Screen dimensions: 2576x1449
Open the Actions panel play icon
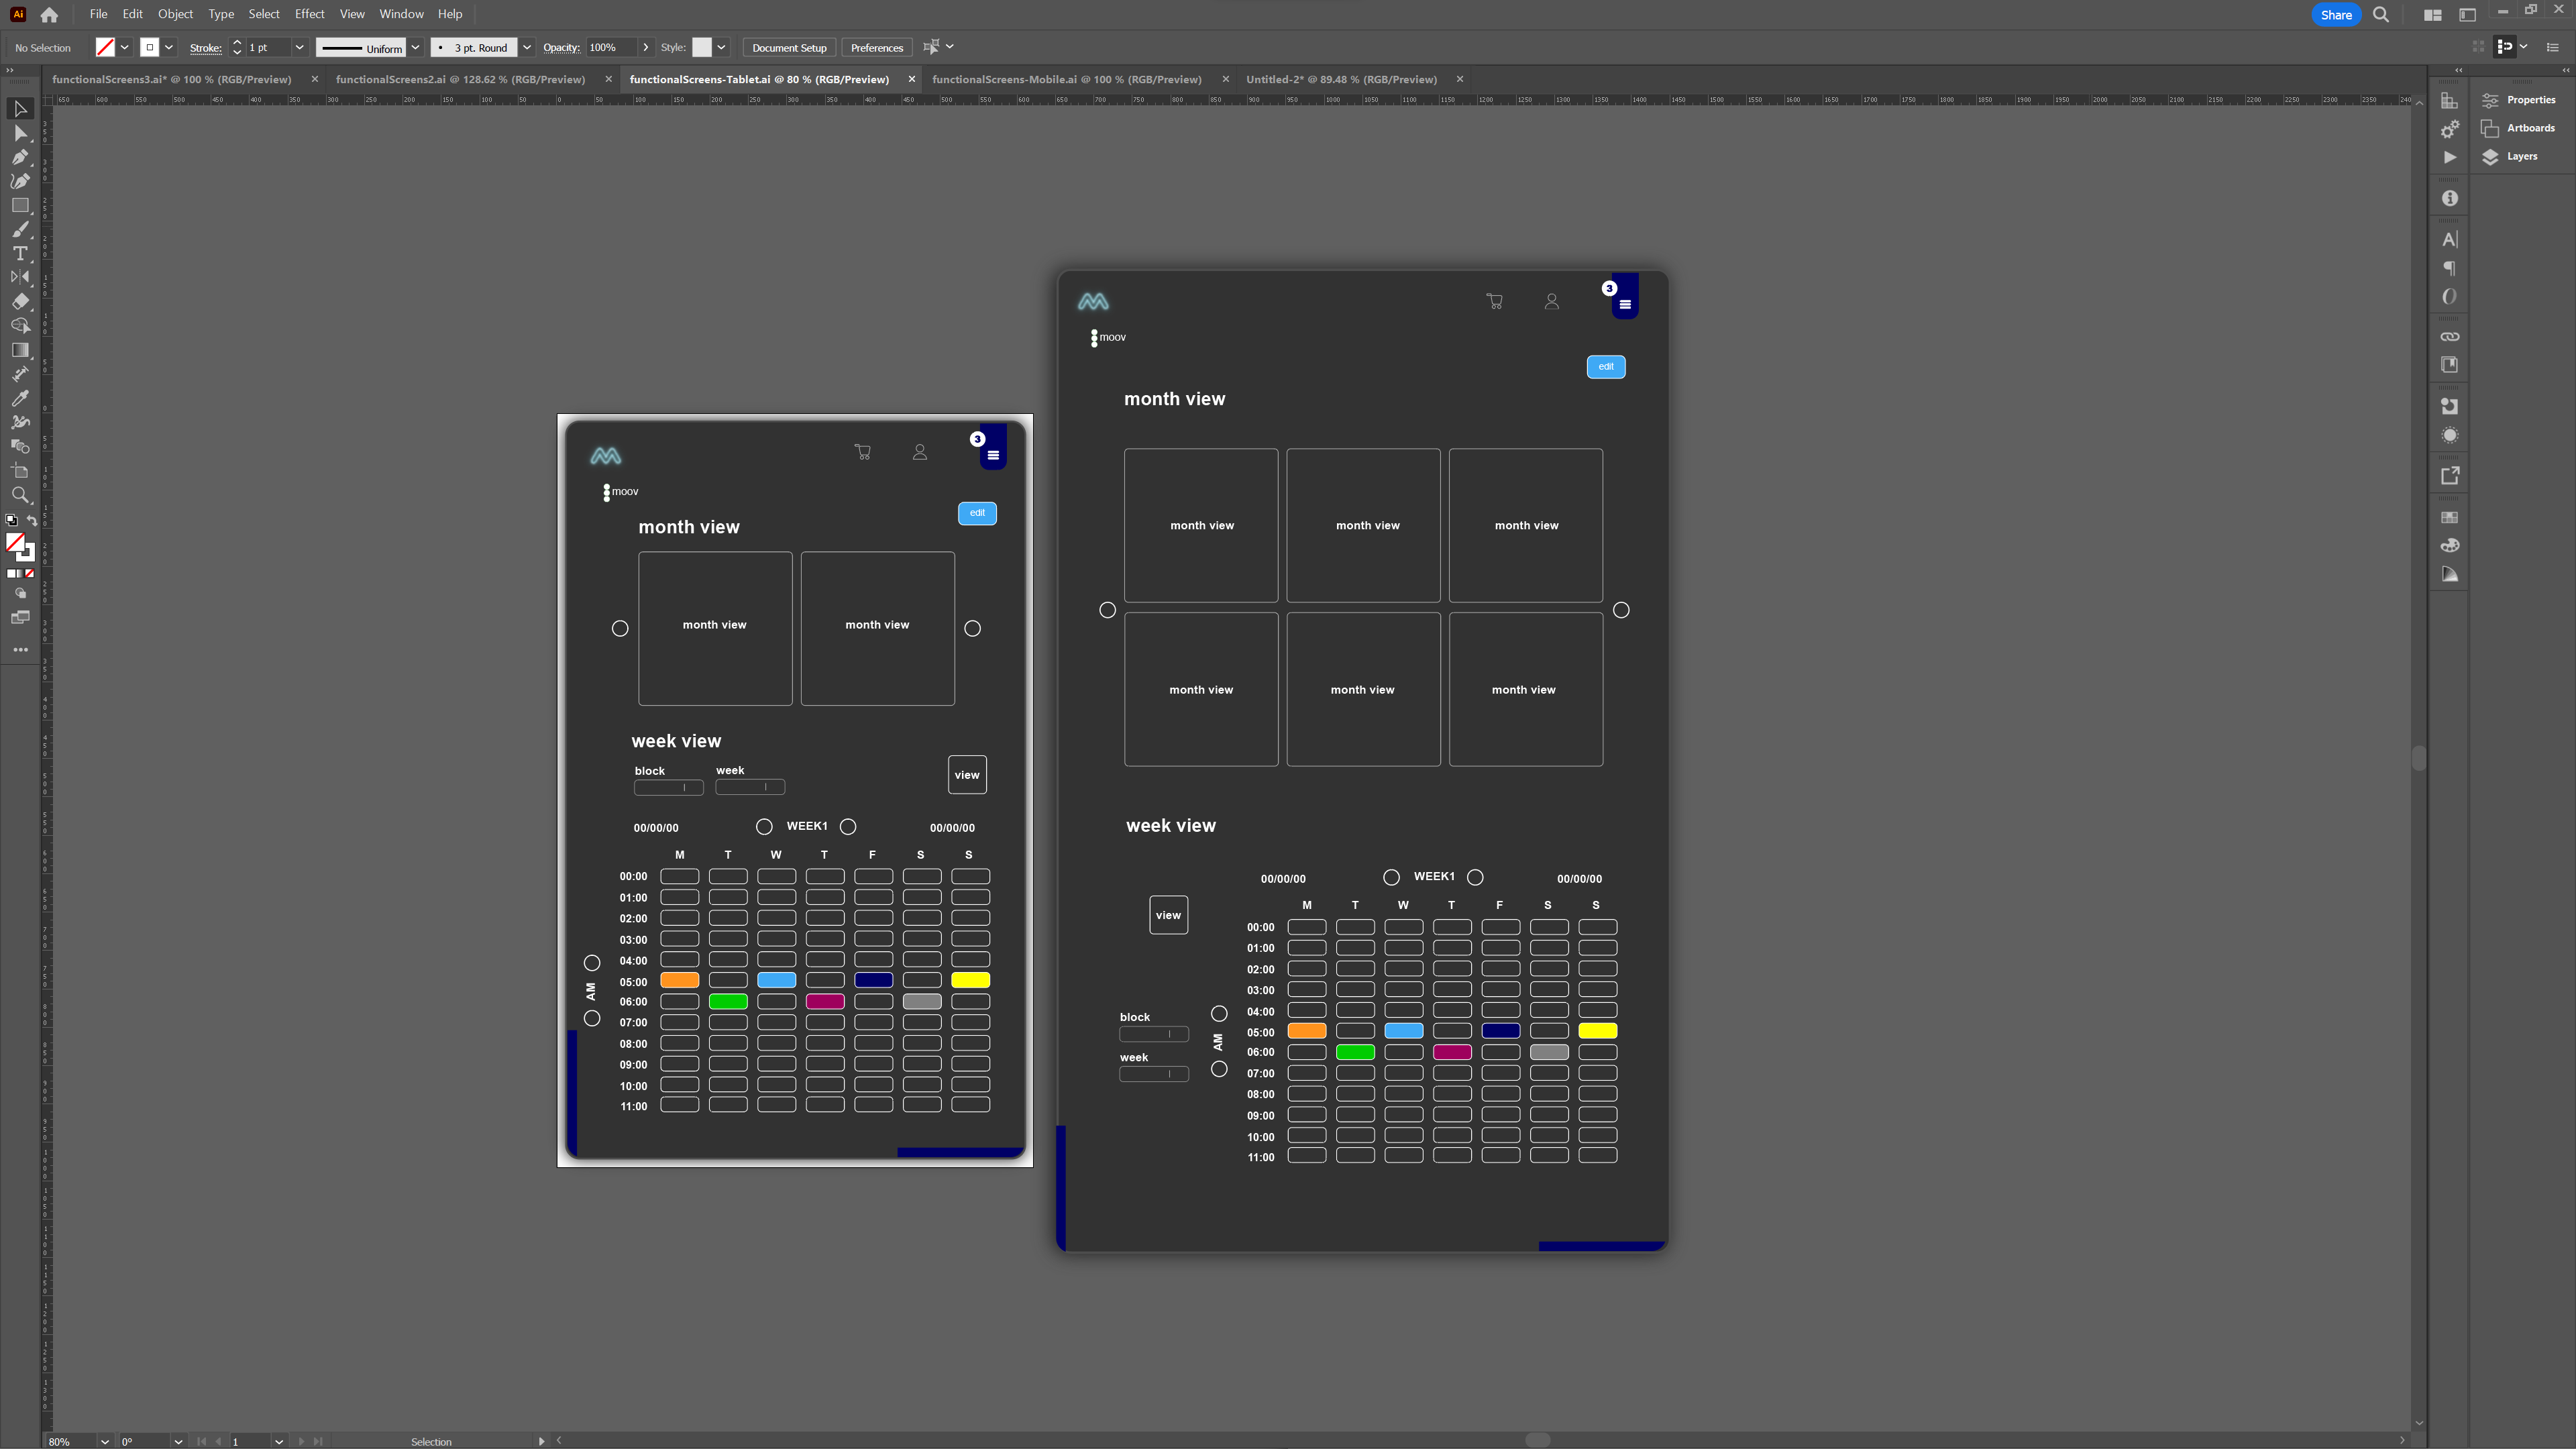pyautogui.click(x=2449, y=157)
